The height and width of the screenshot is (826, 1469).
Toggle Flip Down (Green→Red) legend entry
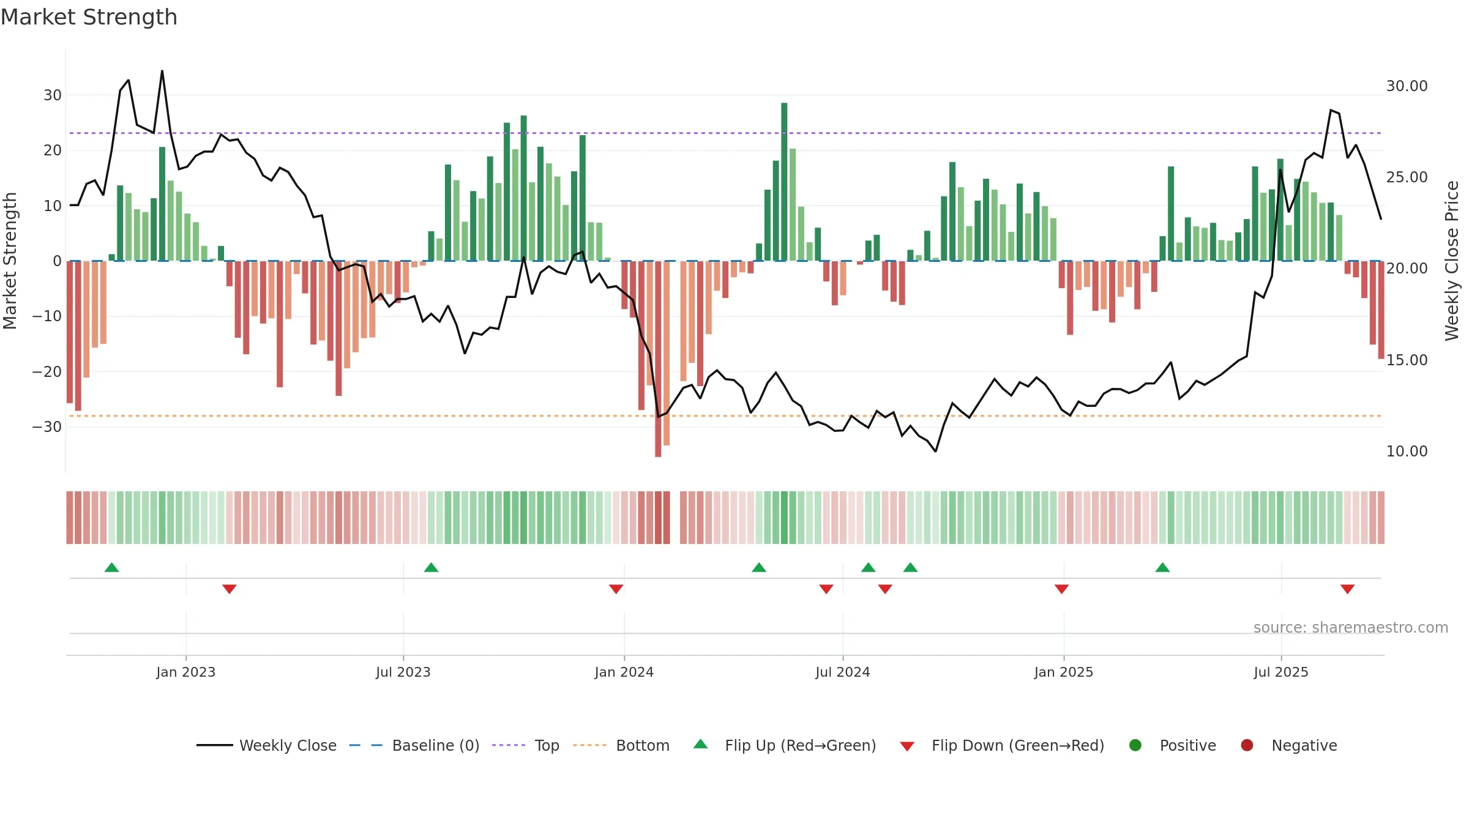click(1002, 745)
